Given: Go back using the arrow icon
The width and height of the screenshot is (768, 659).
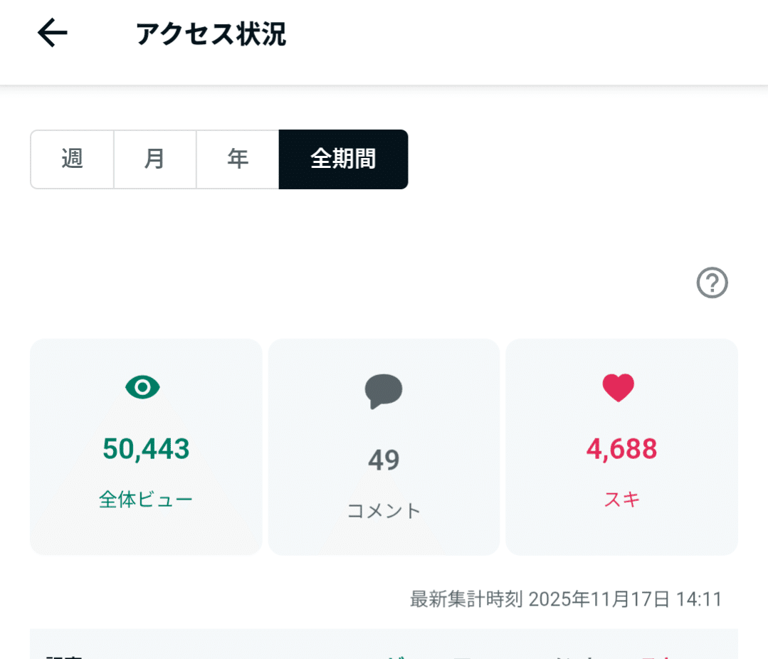Looking at the screenshot, I should tap(52, 33).
